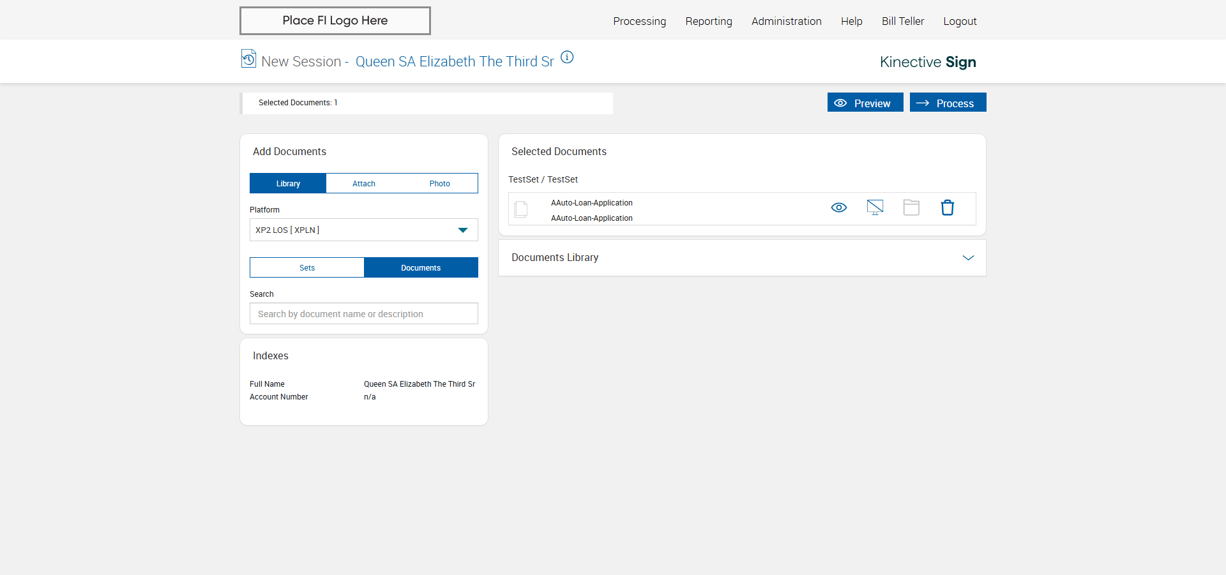
Task: Open the Reporting menu
Action: 709,21
